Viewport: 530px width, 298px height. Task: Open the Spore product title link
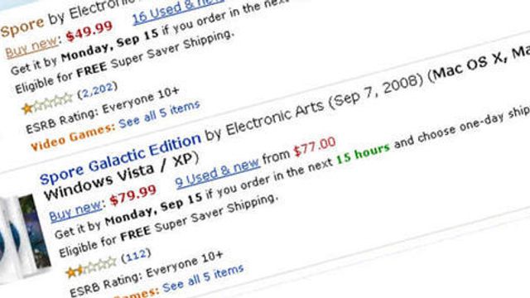click(x=22, y=27)
